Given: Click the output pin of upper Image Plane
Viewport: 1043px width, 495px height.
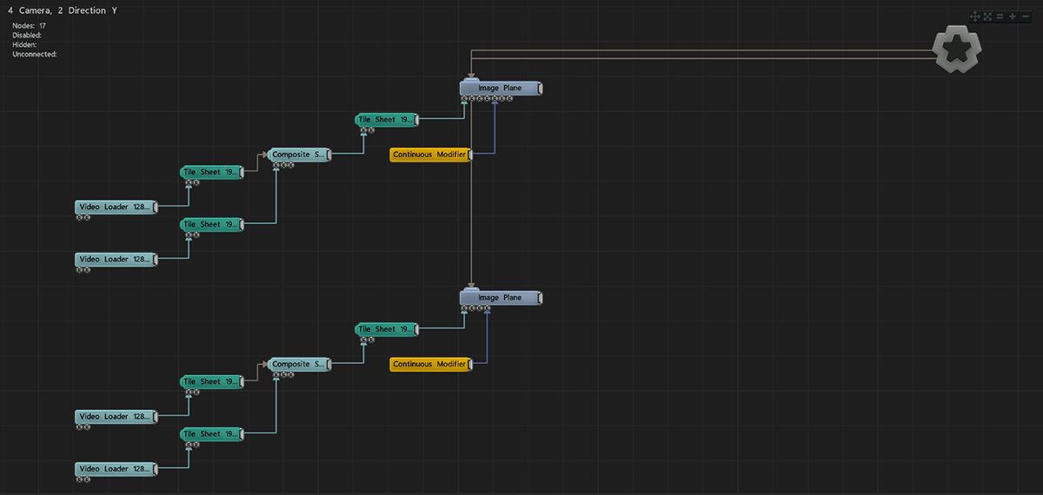Looking at the screenshot, I should [540, 88].
